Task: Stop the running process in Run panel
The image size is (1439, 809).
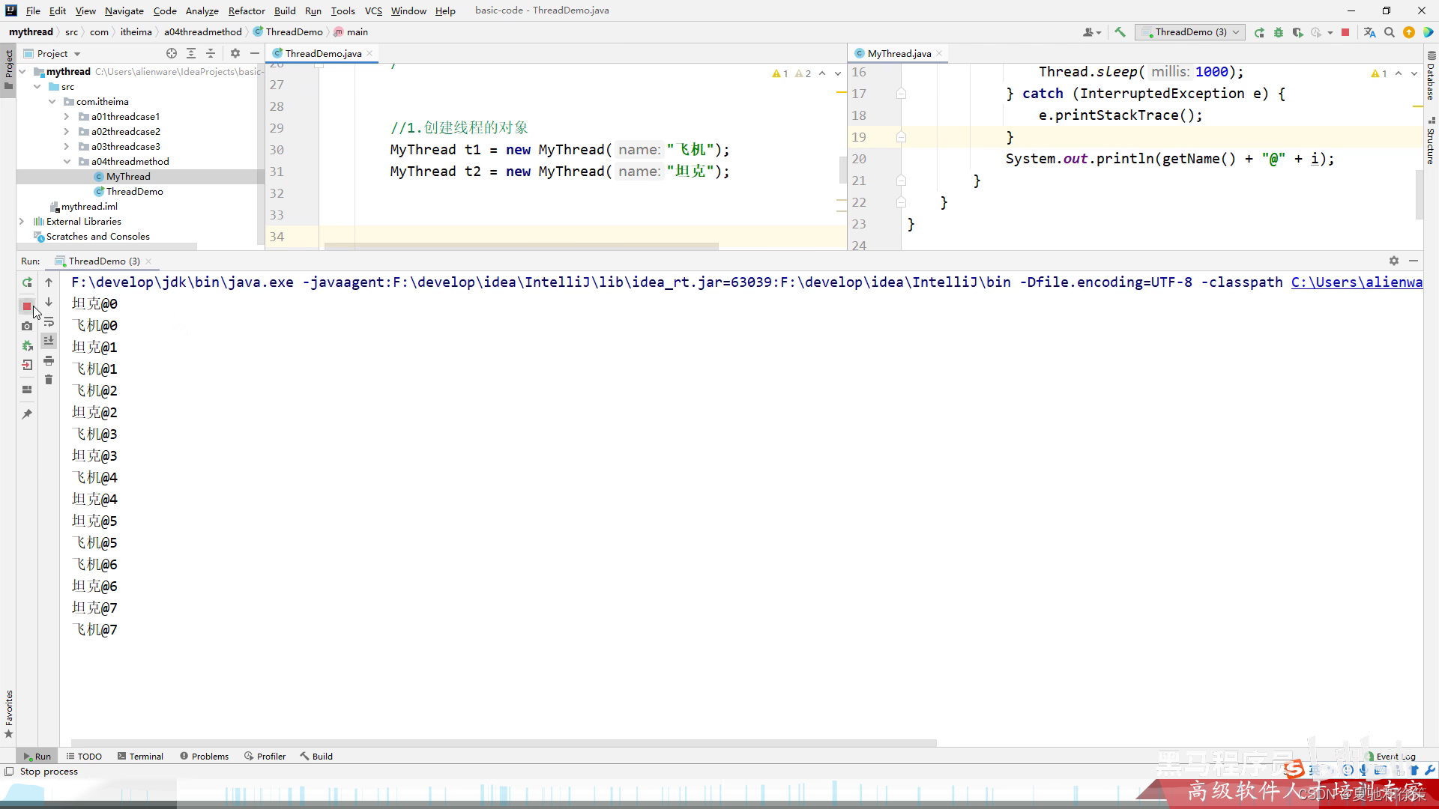Action: [27, 306]
